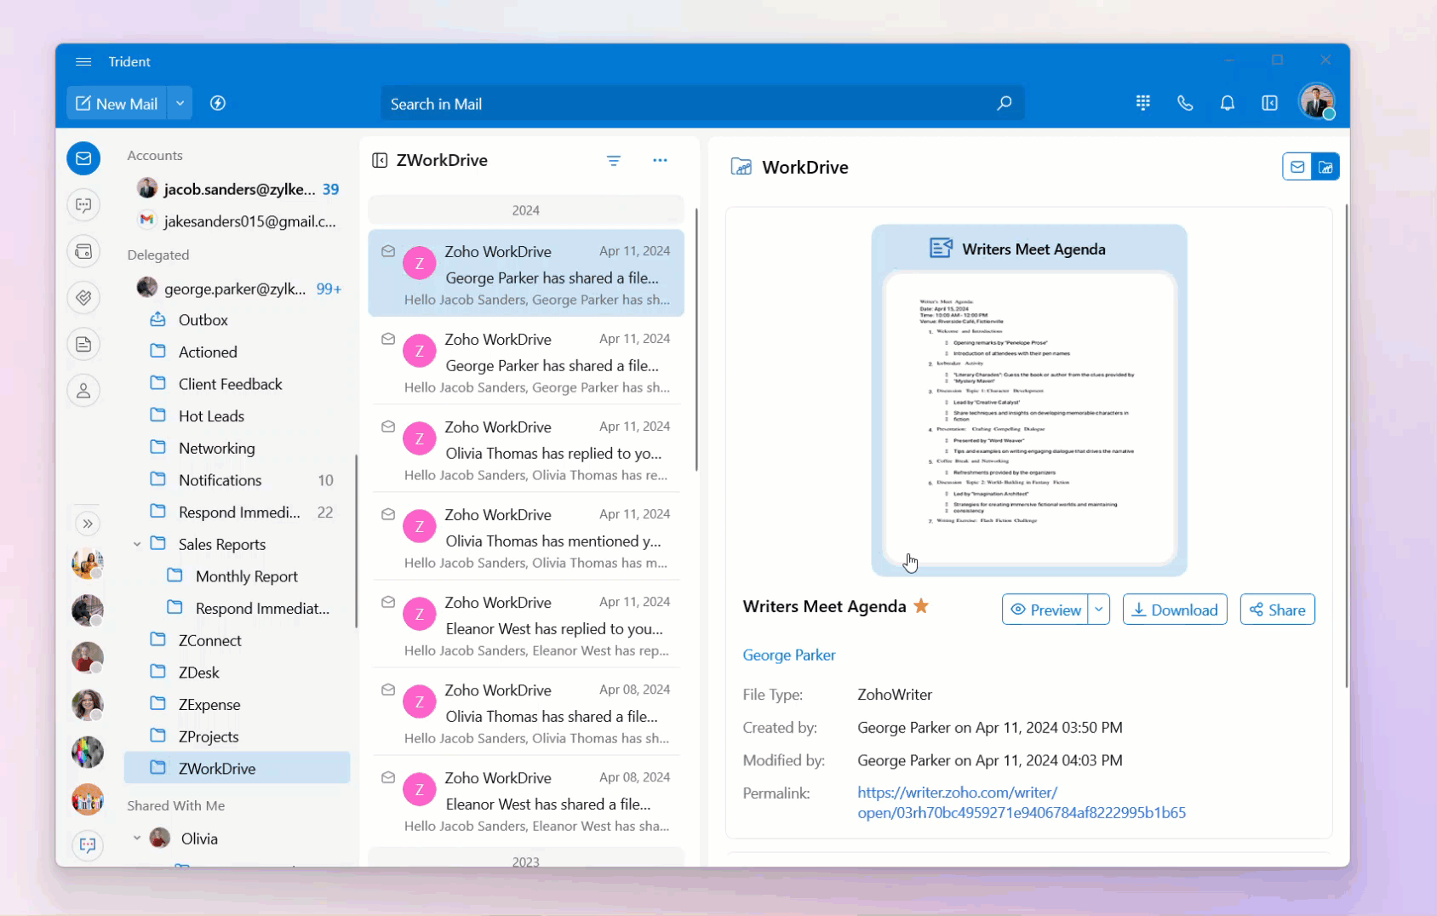1437x916 pixels.
Task: Select the ZWorkDrive folder
Action: click(x=238, y=768)
